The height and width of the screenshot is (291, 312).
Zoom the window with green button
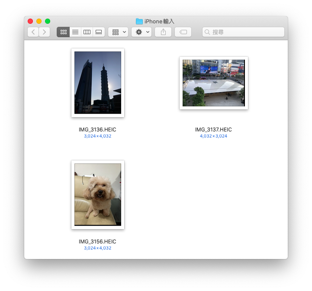tap(48, 21)
